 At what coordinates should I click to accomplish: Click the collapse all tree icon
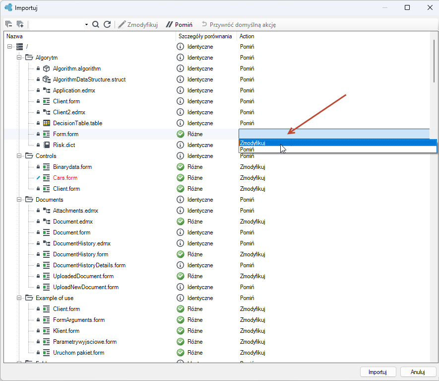click(x=8, y=24)
